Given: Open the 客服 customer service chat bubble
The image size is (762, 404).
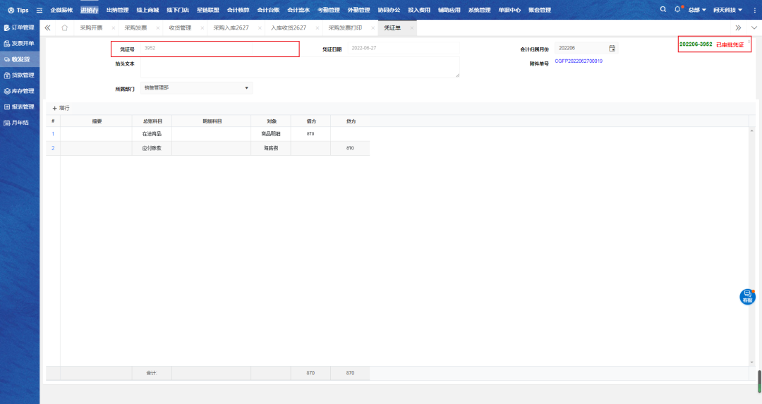Looking at the screenshot, I should (747, 297).
